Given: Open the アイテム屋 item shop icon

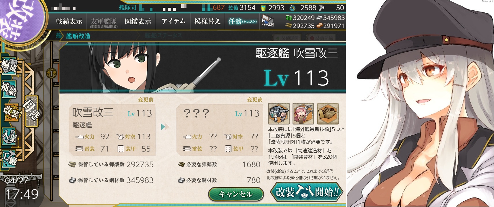Looking at the screenshot, I should pos(267,21).
